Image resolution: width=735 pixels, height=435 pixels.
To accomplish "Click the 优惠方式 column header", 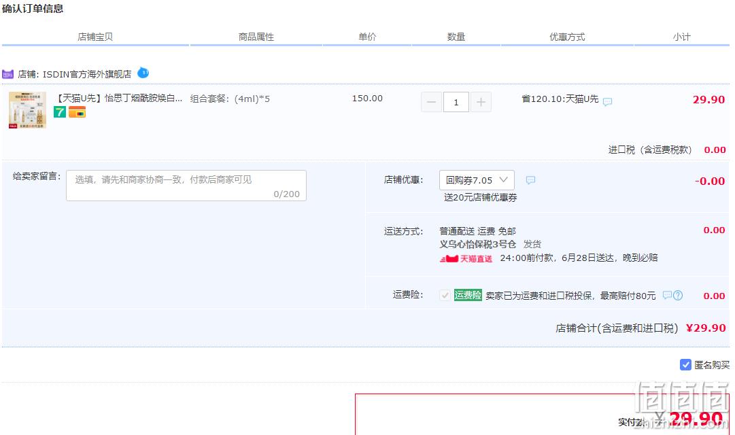I will [x=567, y=37].
